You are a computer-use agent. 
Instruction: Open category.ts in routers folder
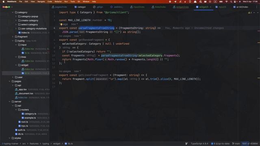click(x=30, y=114)
